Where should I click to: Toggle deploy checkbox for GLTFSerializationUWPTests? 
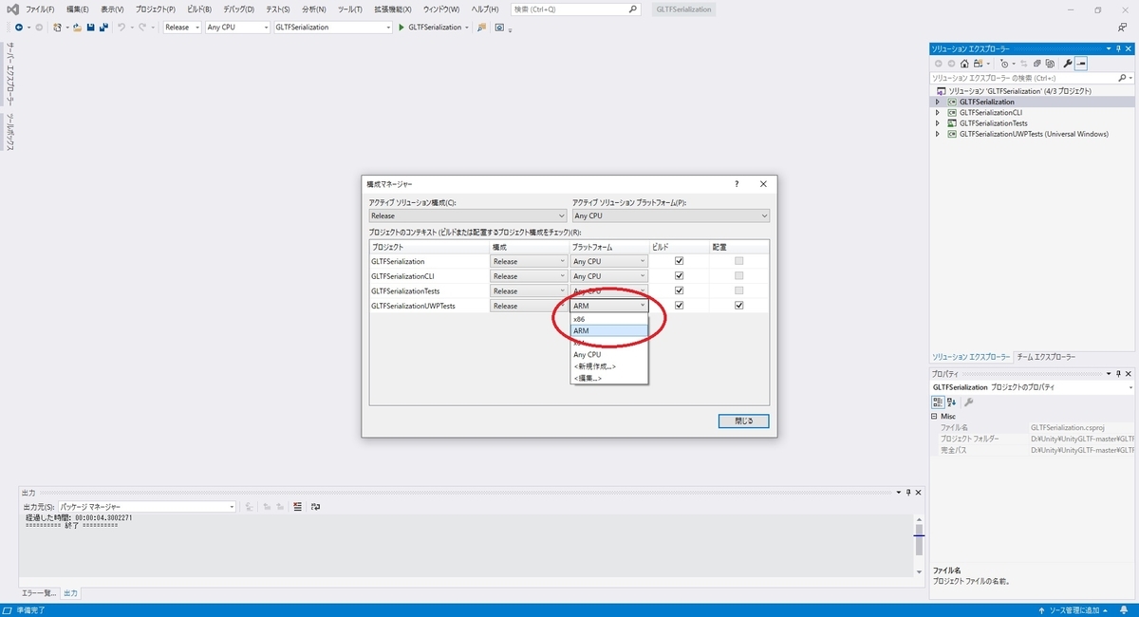[738, 306]
